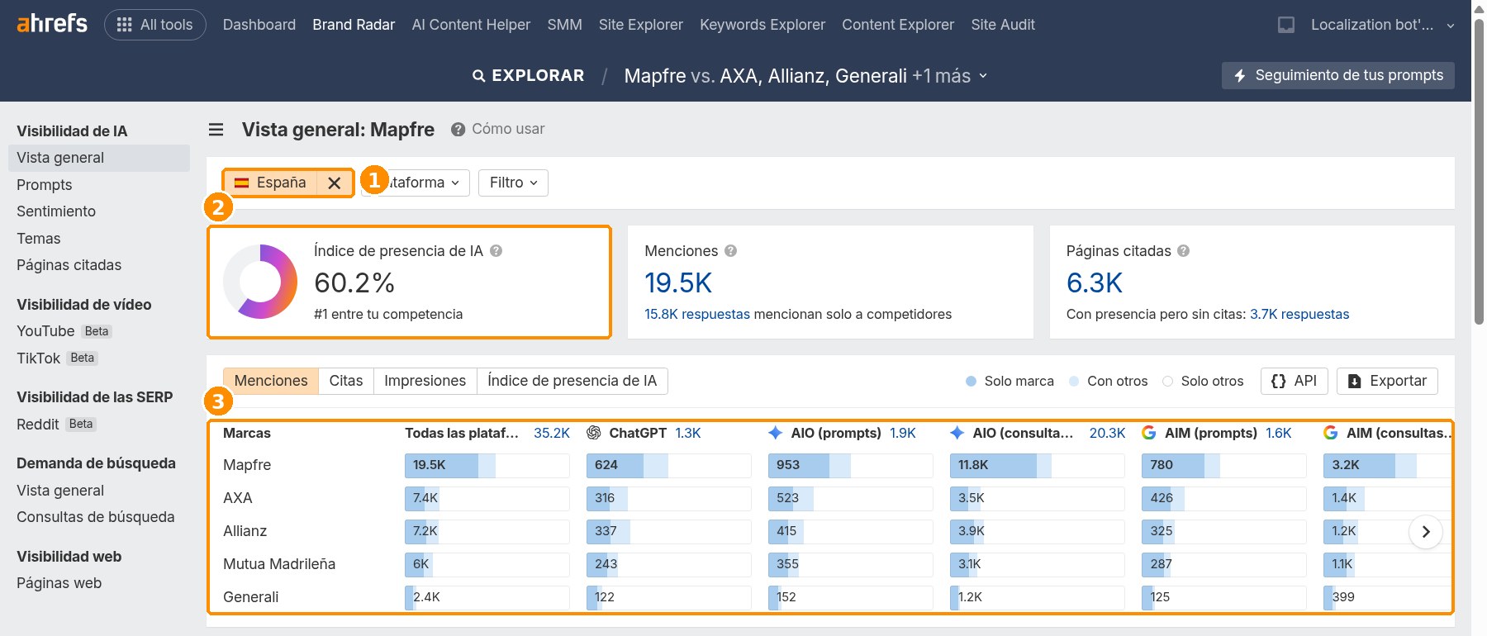Click the Ahrefs logo
Viewport: 1487px width, 636px height.
52,24
